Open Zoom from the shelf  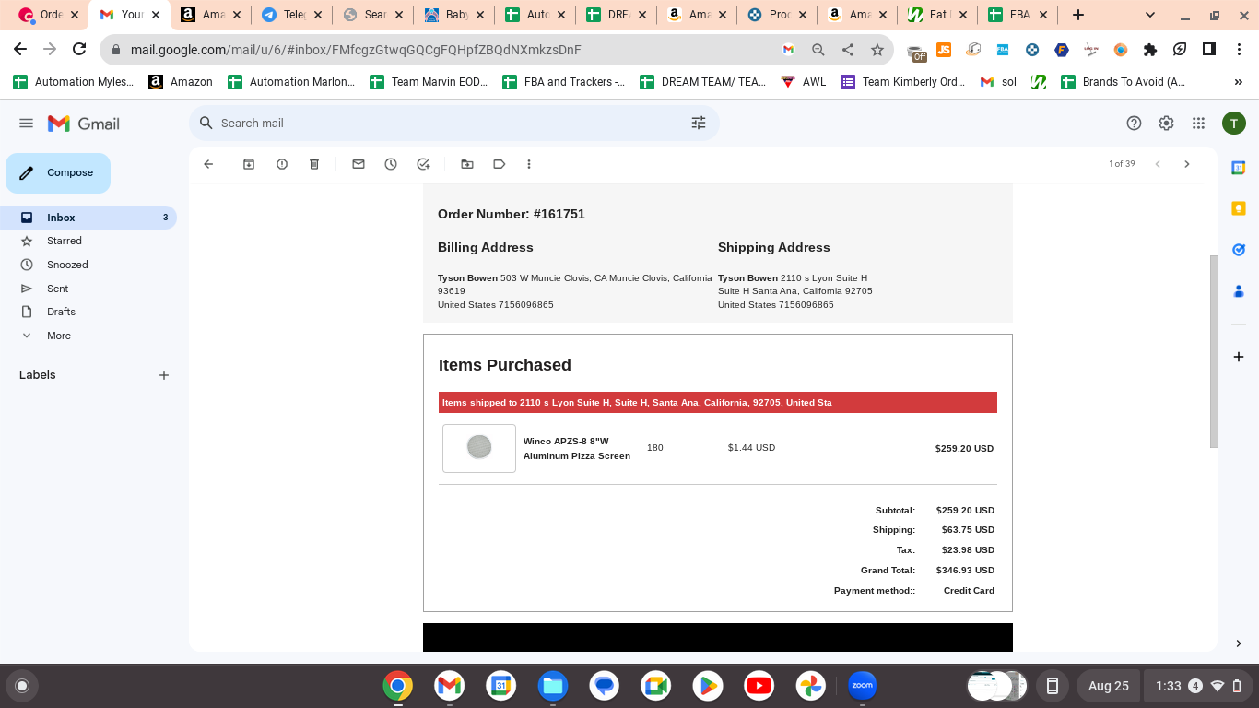click(x=863, y=686)
